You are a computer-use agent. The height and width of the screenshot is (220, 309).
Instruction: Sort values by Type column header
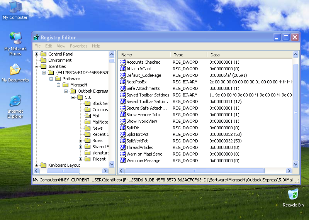189,55
